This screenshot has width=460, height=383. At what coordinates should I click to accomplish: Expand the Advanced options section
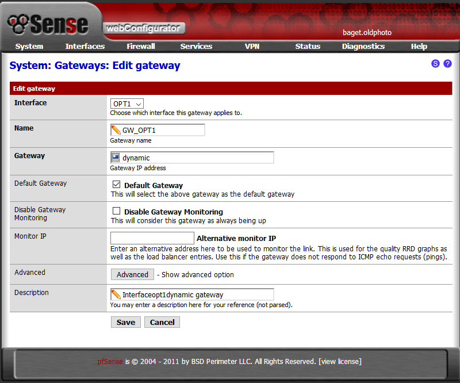(132, 275)
